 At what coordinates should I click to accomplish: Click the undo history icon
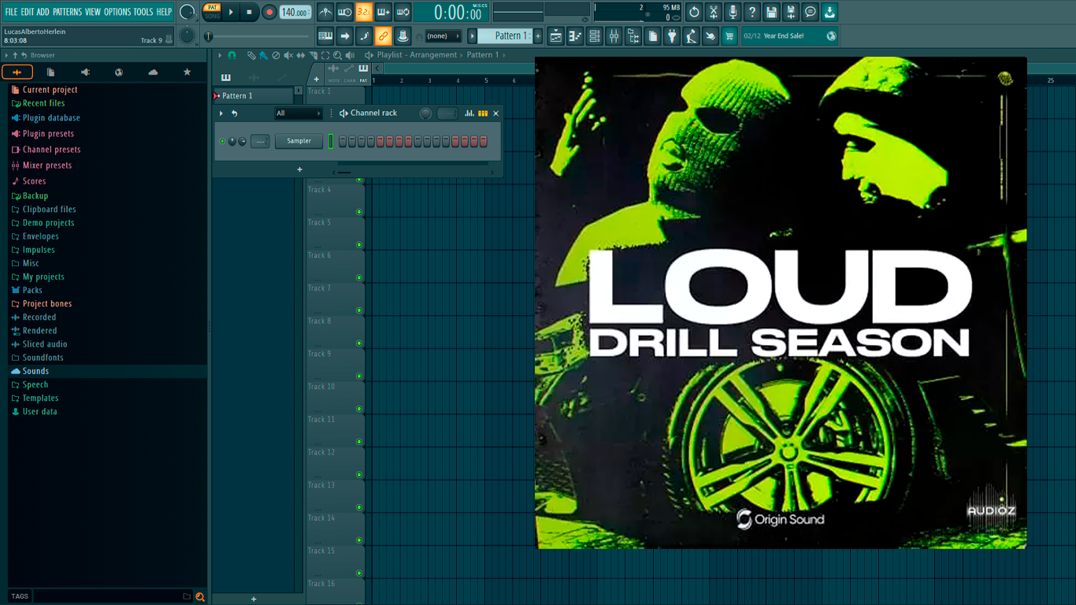pos(694,12)
